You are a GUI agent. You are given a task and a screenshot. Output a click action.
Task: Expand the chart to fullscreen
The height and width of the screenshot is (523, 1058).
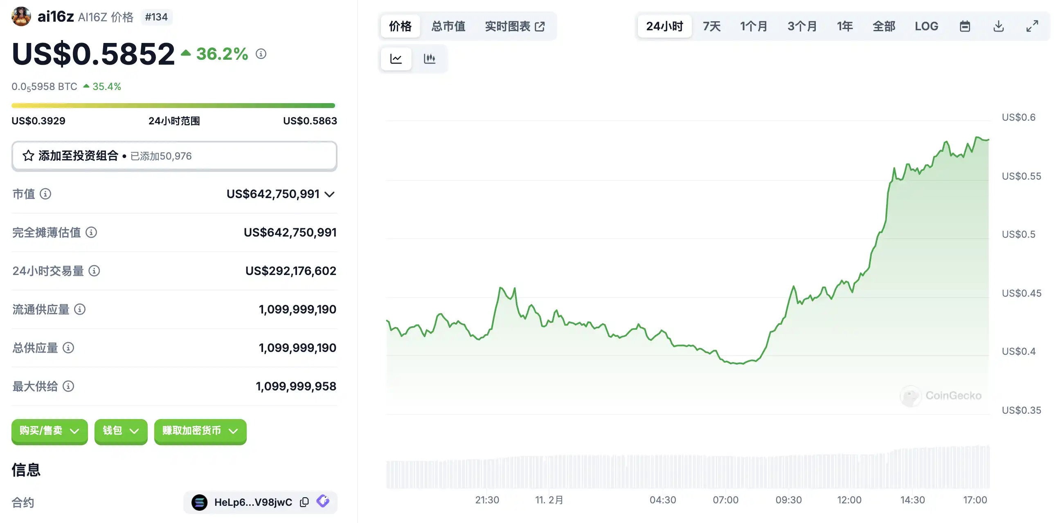[1032, 26]
